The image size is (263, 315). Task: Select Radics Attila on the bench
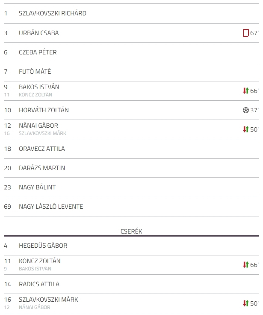[x=39, y=284]
